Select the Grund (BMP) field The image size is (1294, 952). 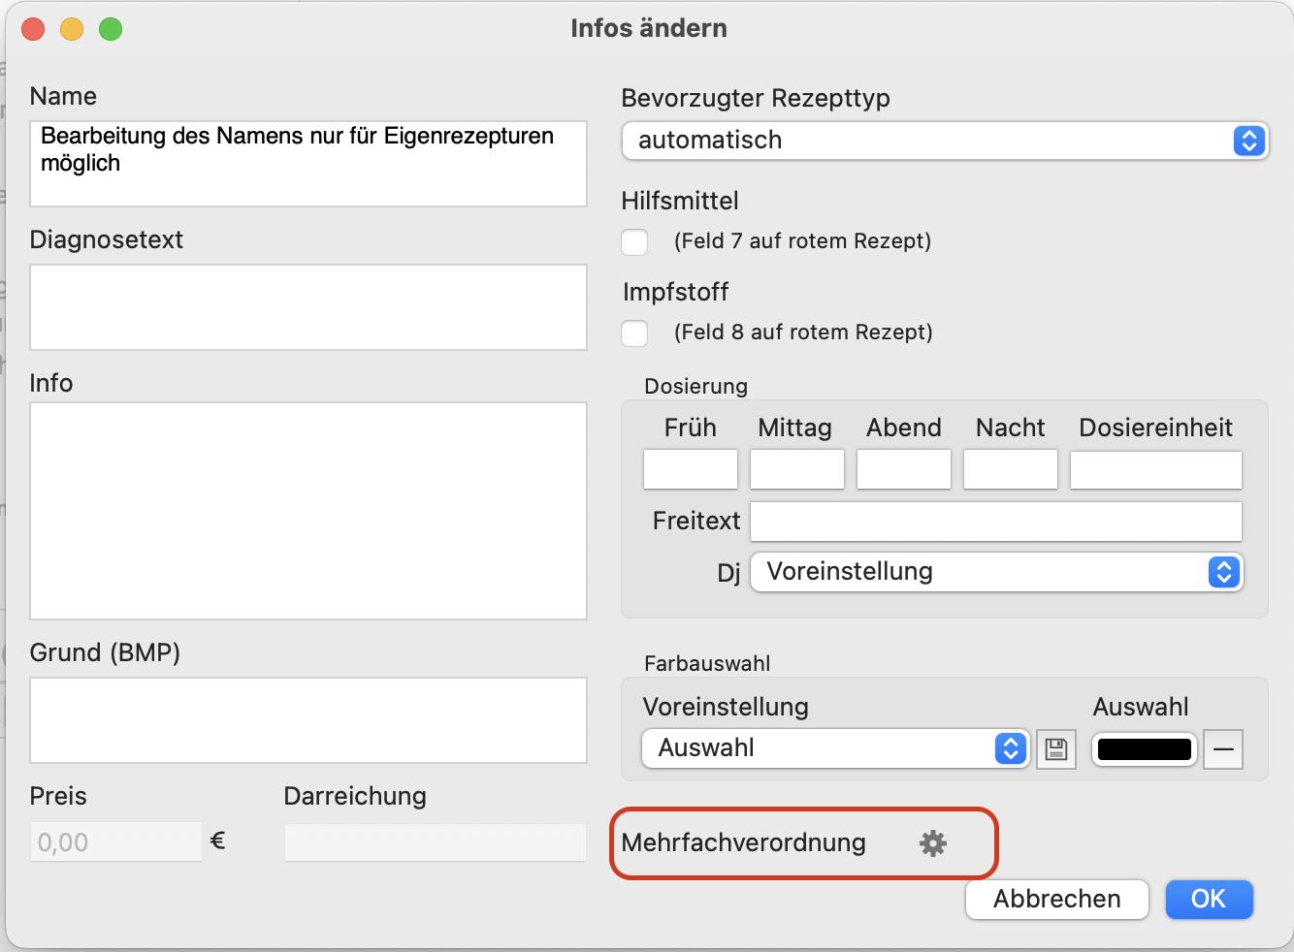pyautogui.click(x=308, y=720)
